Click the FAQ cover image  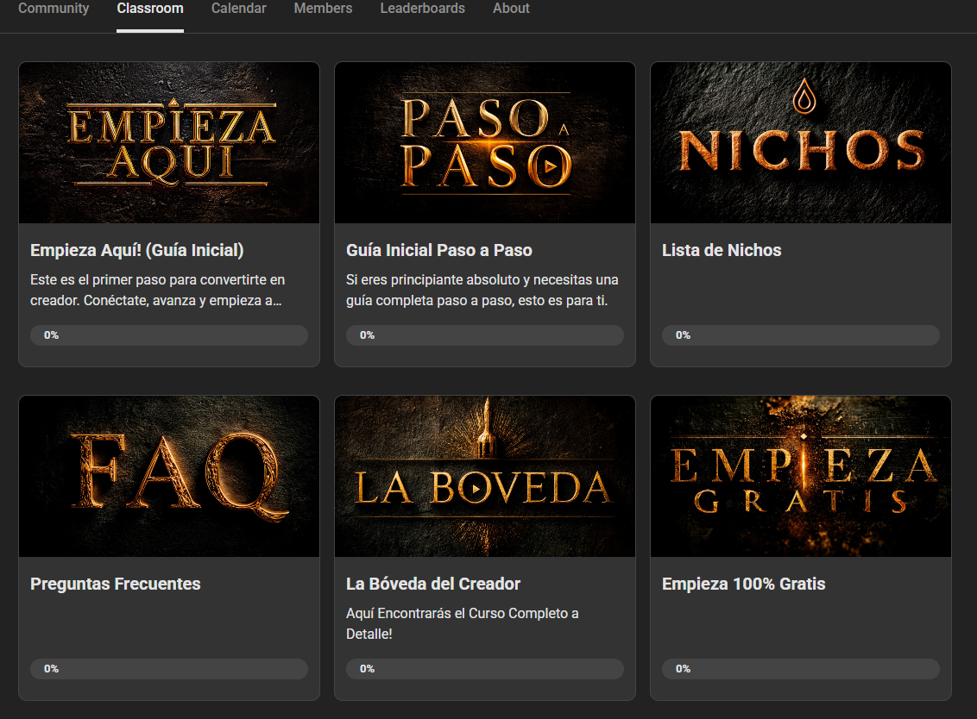169,476
